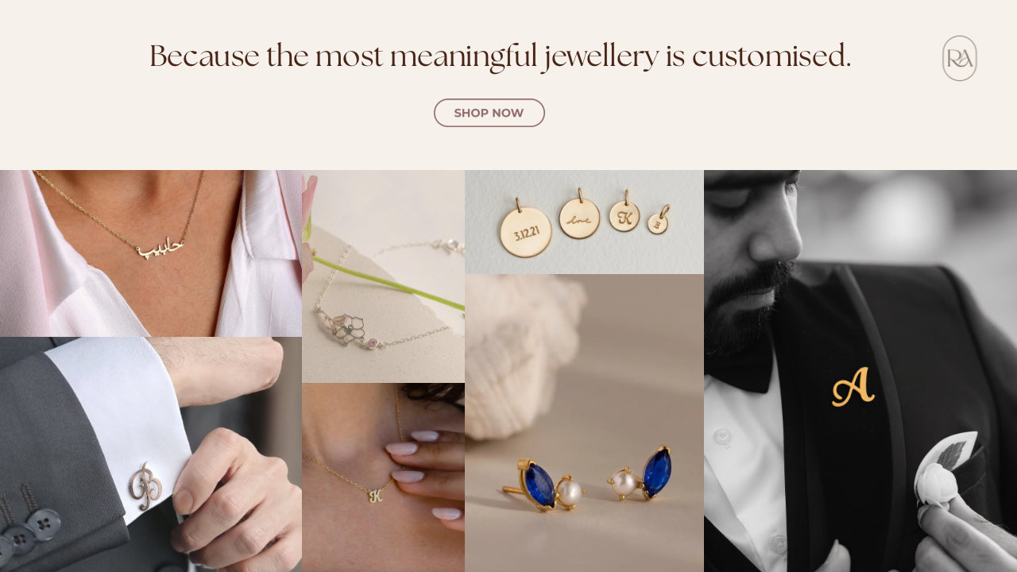Click the gold Arabic script pendant

click(160, 248)
